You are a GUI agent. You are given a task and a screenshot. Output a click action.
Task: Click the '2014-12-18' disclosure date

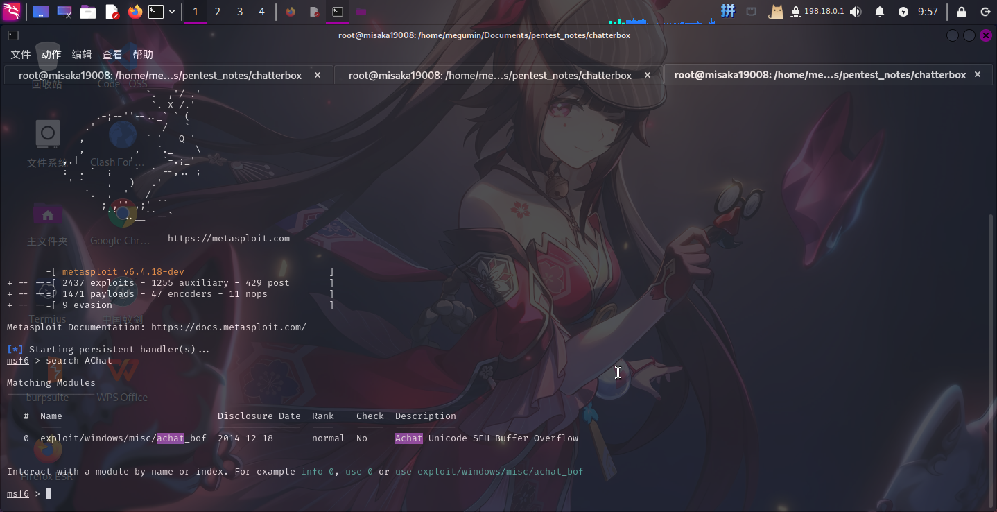(x=245, y=438)
